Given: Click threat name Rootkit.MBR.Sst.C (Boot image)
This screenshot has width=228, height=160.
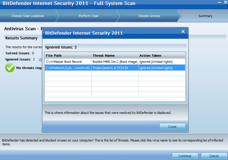Looking at the screenshot, I should [115, 62].
